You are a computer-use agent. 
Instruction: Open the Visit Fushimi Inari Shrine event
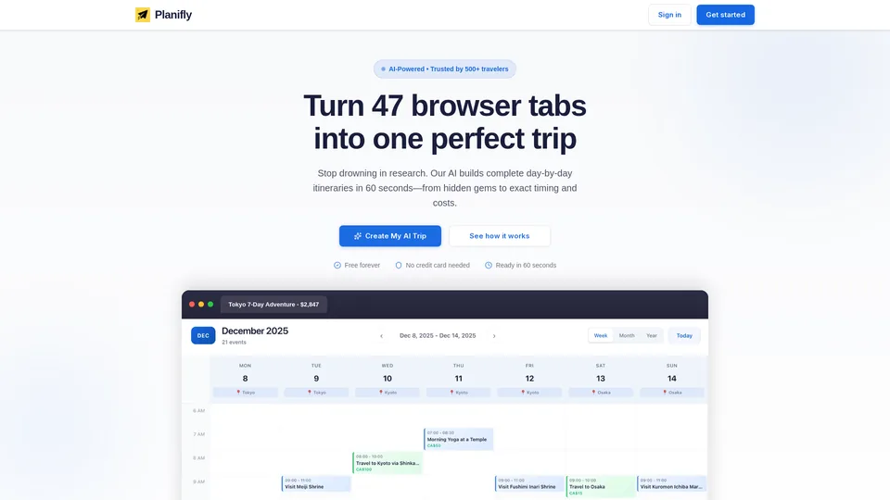tap(529, 483)
